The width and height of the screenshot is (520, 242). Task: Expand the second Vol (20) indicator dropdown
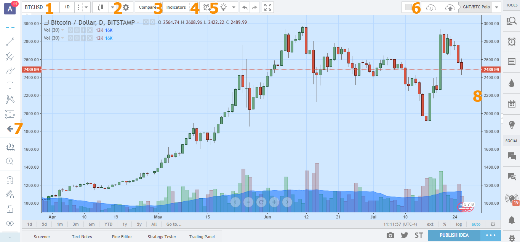click(x=62, y=38)
